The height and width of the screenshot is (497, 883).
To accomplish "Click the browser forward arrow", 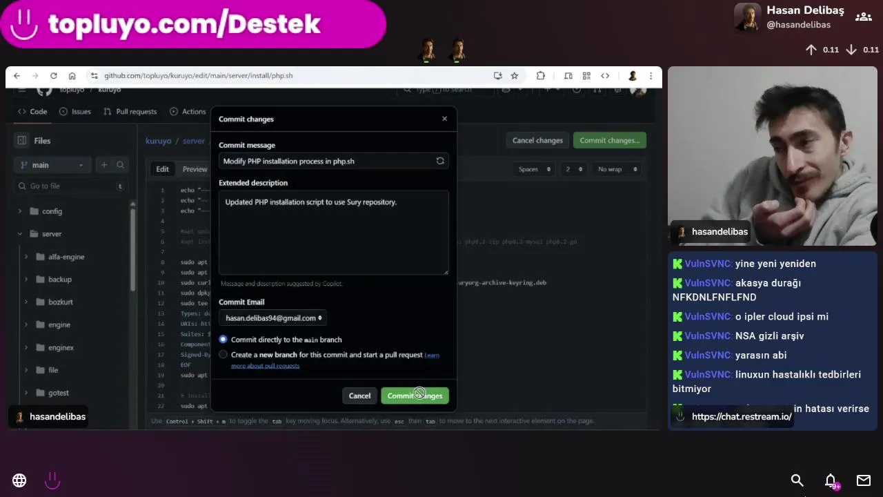I will pos(35,76).
